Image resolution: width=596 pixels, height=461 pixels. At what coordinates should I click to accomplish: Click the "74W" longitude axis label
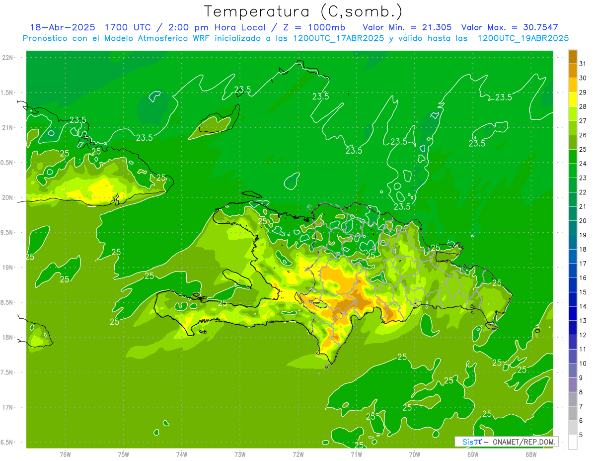click(182, 455)
